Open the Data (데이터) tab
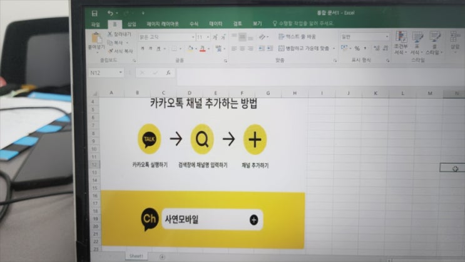Image resolution: width=465 pixels, height=262 pixels. (x=215, y=24)
